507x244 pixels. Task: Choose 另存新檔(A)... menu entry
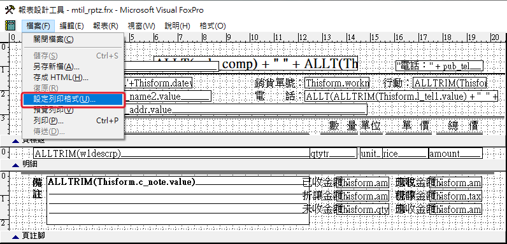point(73,67)
